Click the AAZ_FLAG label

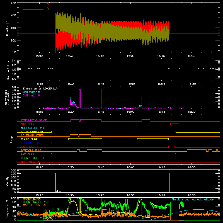pyautogui.click(x=27, y=154)
